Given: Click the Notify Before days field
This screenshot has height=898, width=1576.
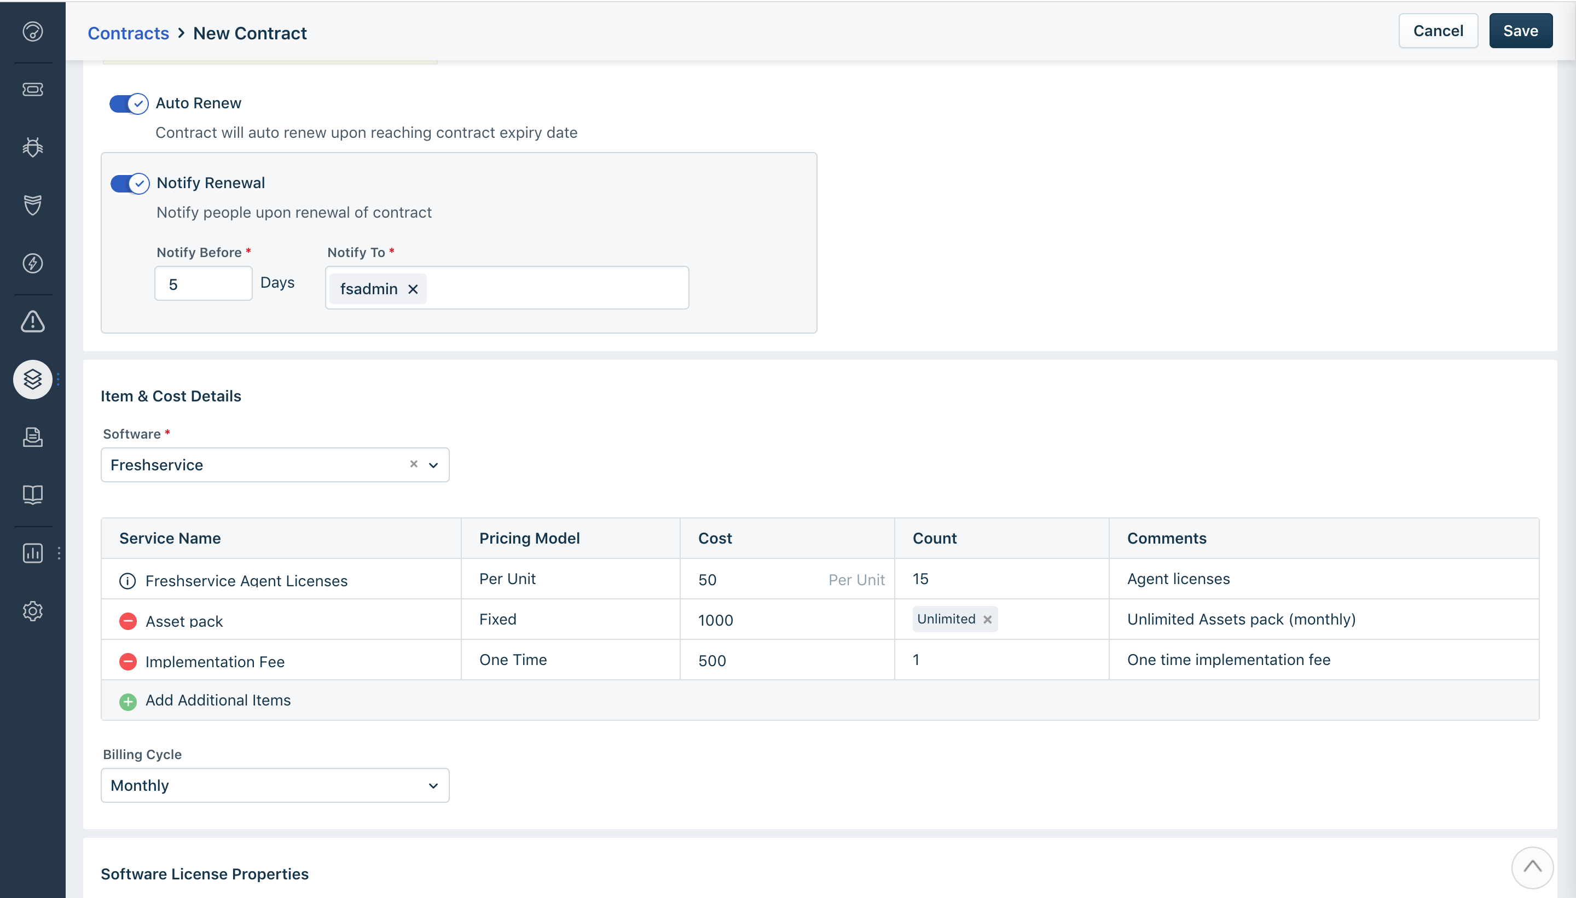Looking at the screenshot, I should point(203,284).
